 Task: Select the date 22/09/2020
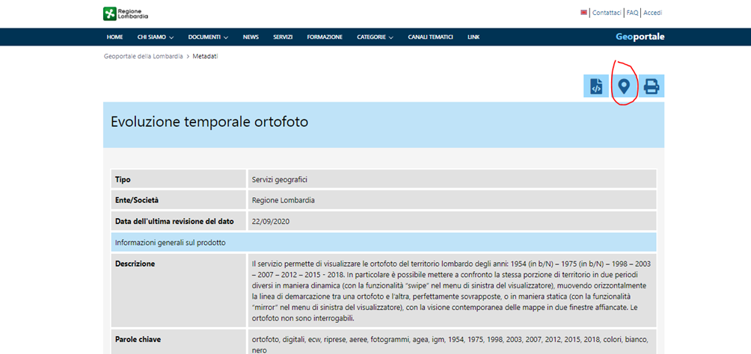(271, 222)
